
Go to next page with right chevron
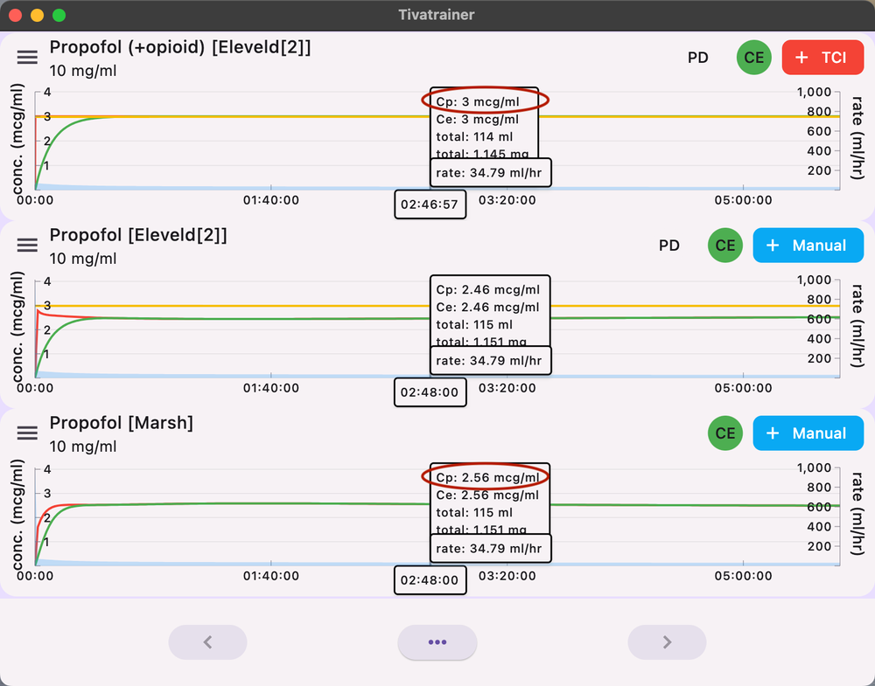tap(667, 642)
